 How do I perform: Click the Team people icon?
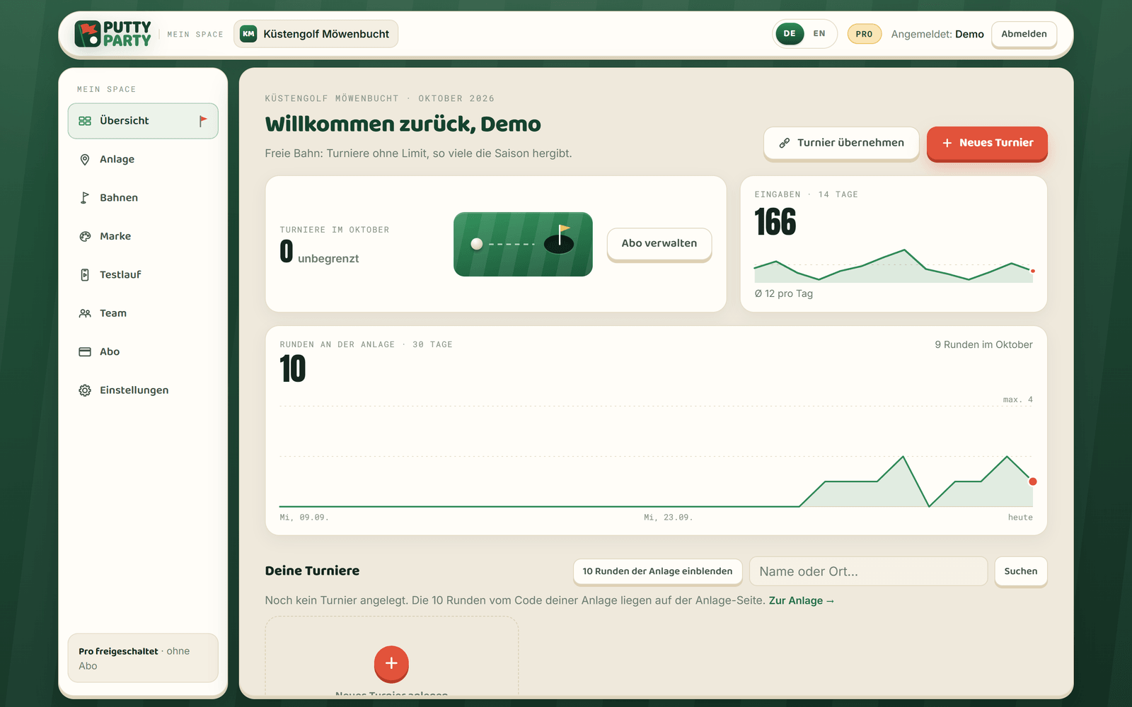[x=85, y=313]
